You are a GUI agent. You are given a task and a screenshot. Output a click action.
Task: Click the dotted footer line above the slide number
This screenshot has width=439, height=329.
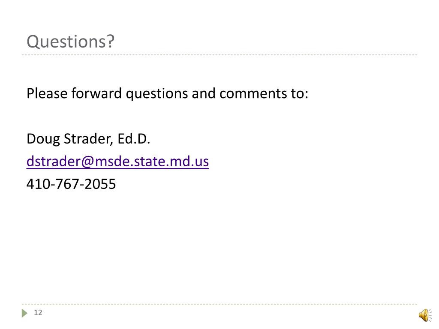point(219,305)
